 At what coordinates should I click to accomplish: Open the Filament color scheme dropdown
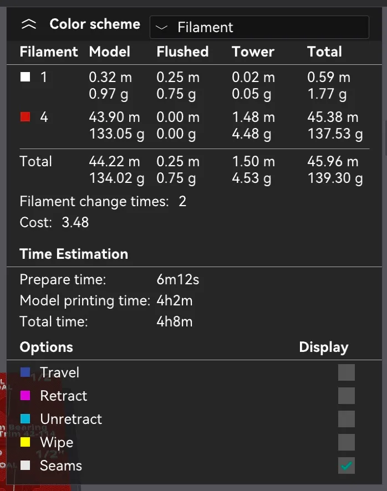[x=259, y=27]
